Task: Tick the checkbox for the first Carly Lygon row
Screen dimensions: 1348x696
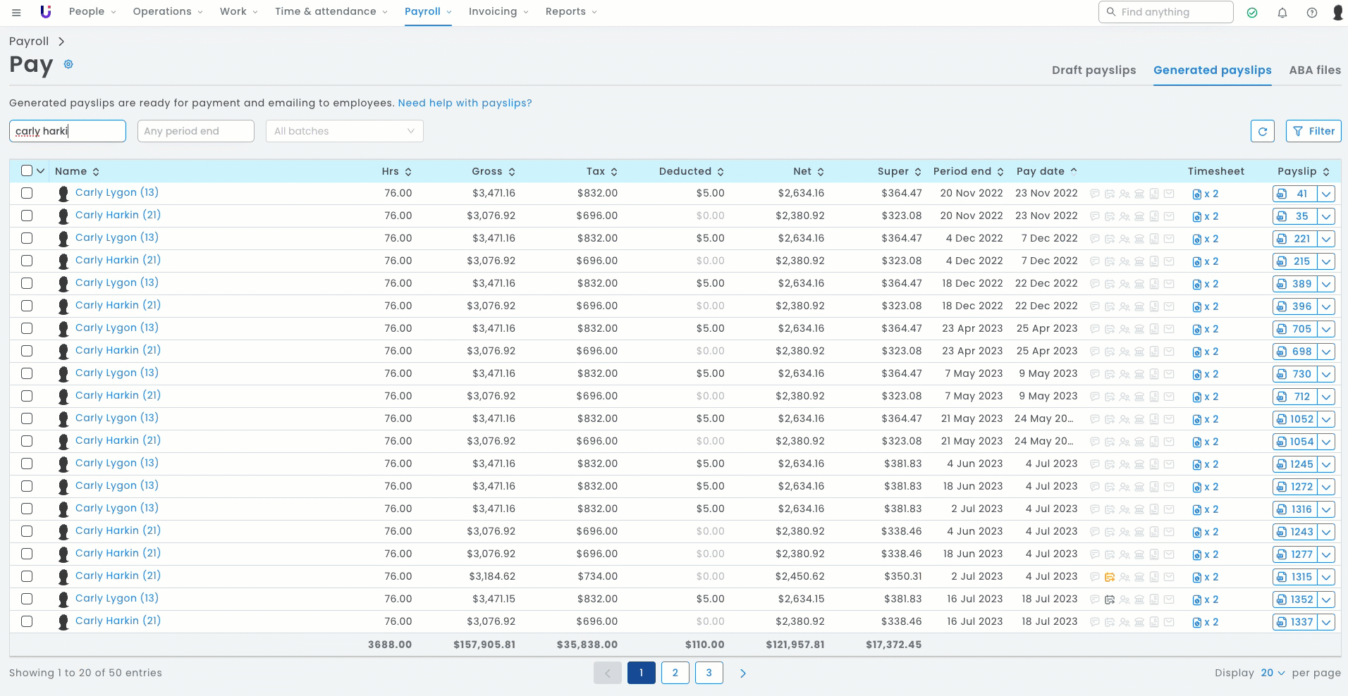Action: click(27, 193)
